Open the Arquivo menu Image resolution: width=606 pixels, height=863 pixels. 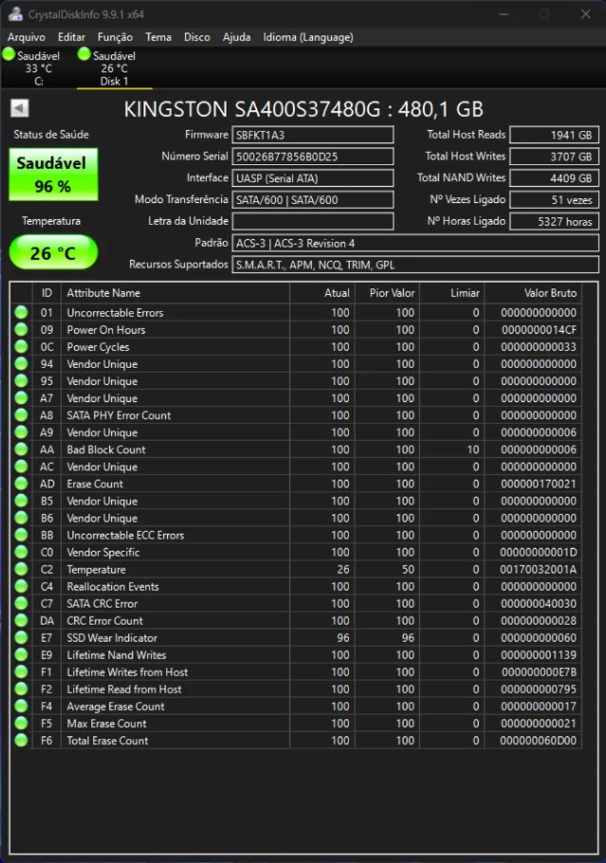coord(26,37)
